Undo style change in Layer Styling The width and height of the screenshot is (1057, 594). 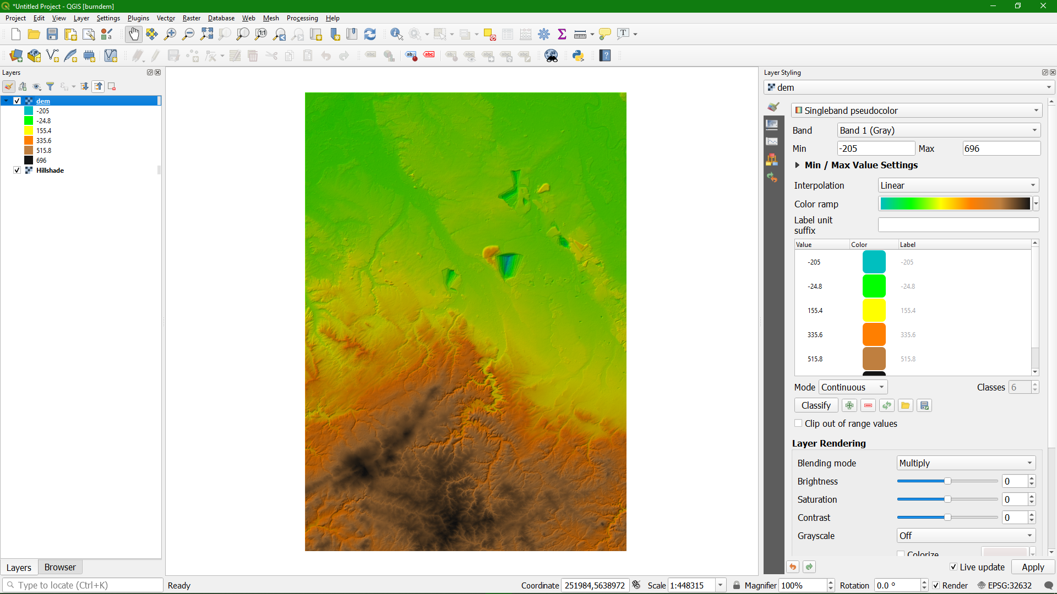(793, 567)
